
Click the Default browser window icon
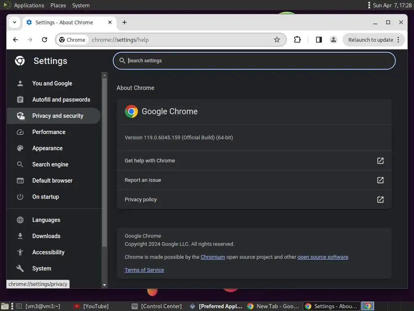point(20,181)
